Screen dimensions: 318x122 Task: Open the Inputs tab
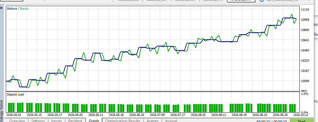56,121
